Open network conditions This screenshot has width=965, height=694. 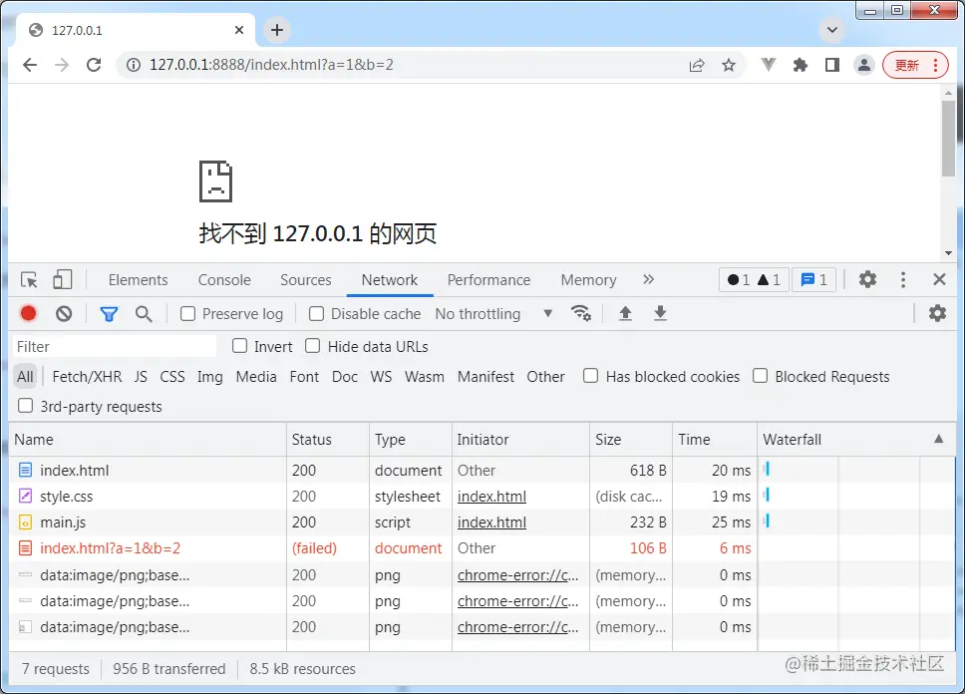click(x=581, y=313)
